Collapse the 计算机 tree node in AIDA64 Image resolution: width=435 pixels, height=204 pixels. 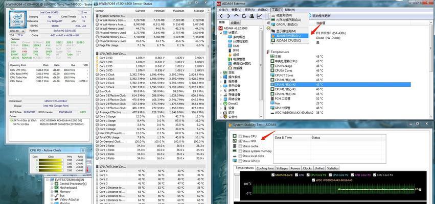click(221, 33)
